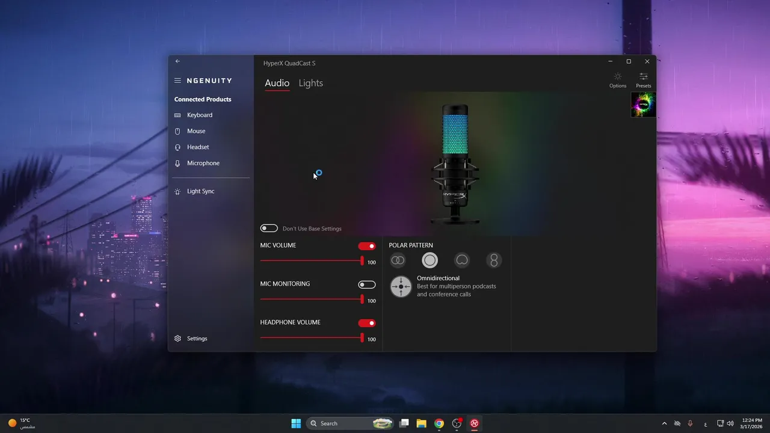770x433 pixels.
Task: Click the Light Sync bulb icon
Action: click(x=177, y=191)
